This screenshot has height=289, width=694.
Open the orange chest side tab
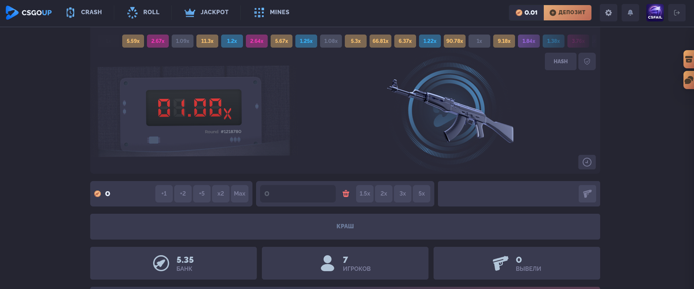(x=688, y=59)
